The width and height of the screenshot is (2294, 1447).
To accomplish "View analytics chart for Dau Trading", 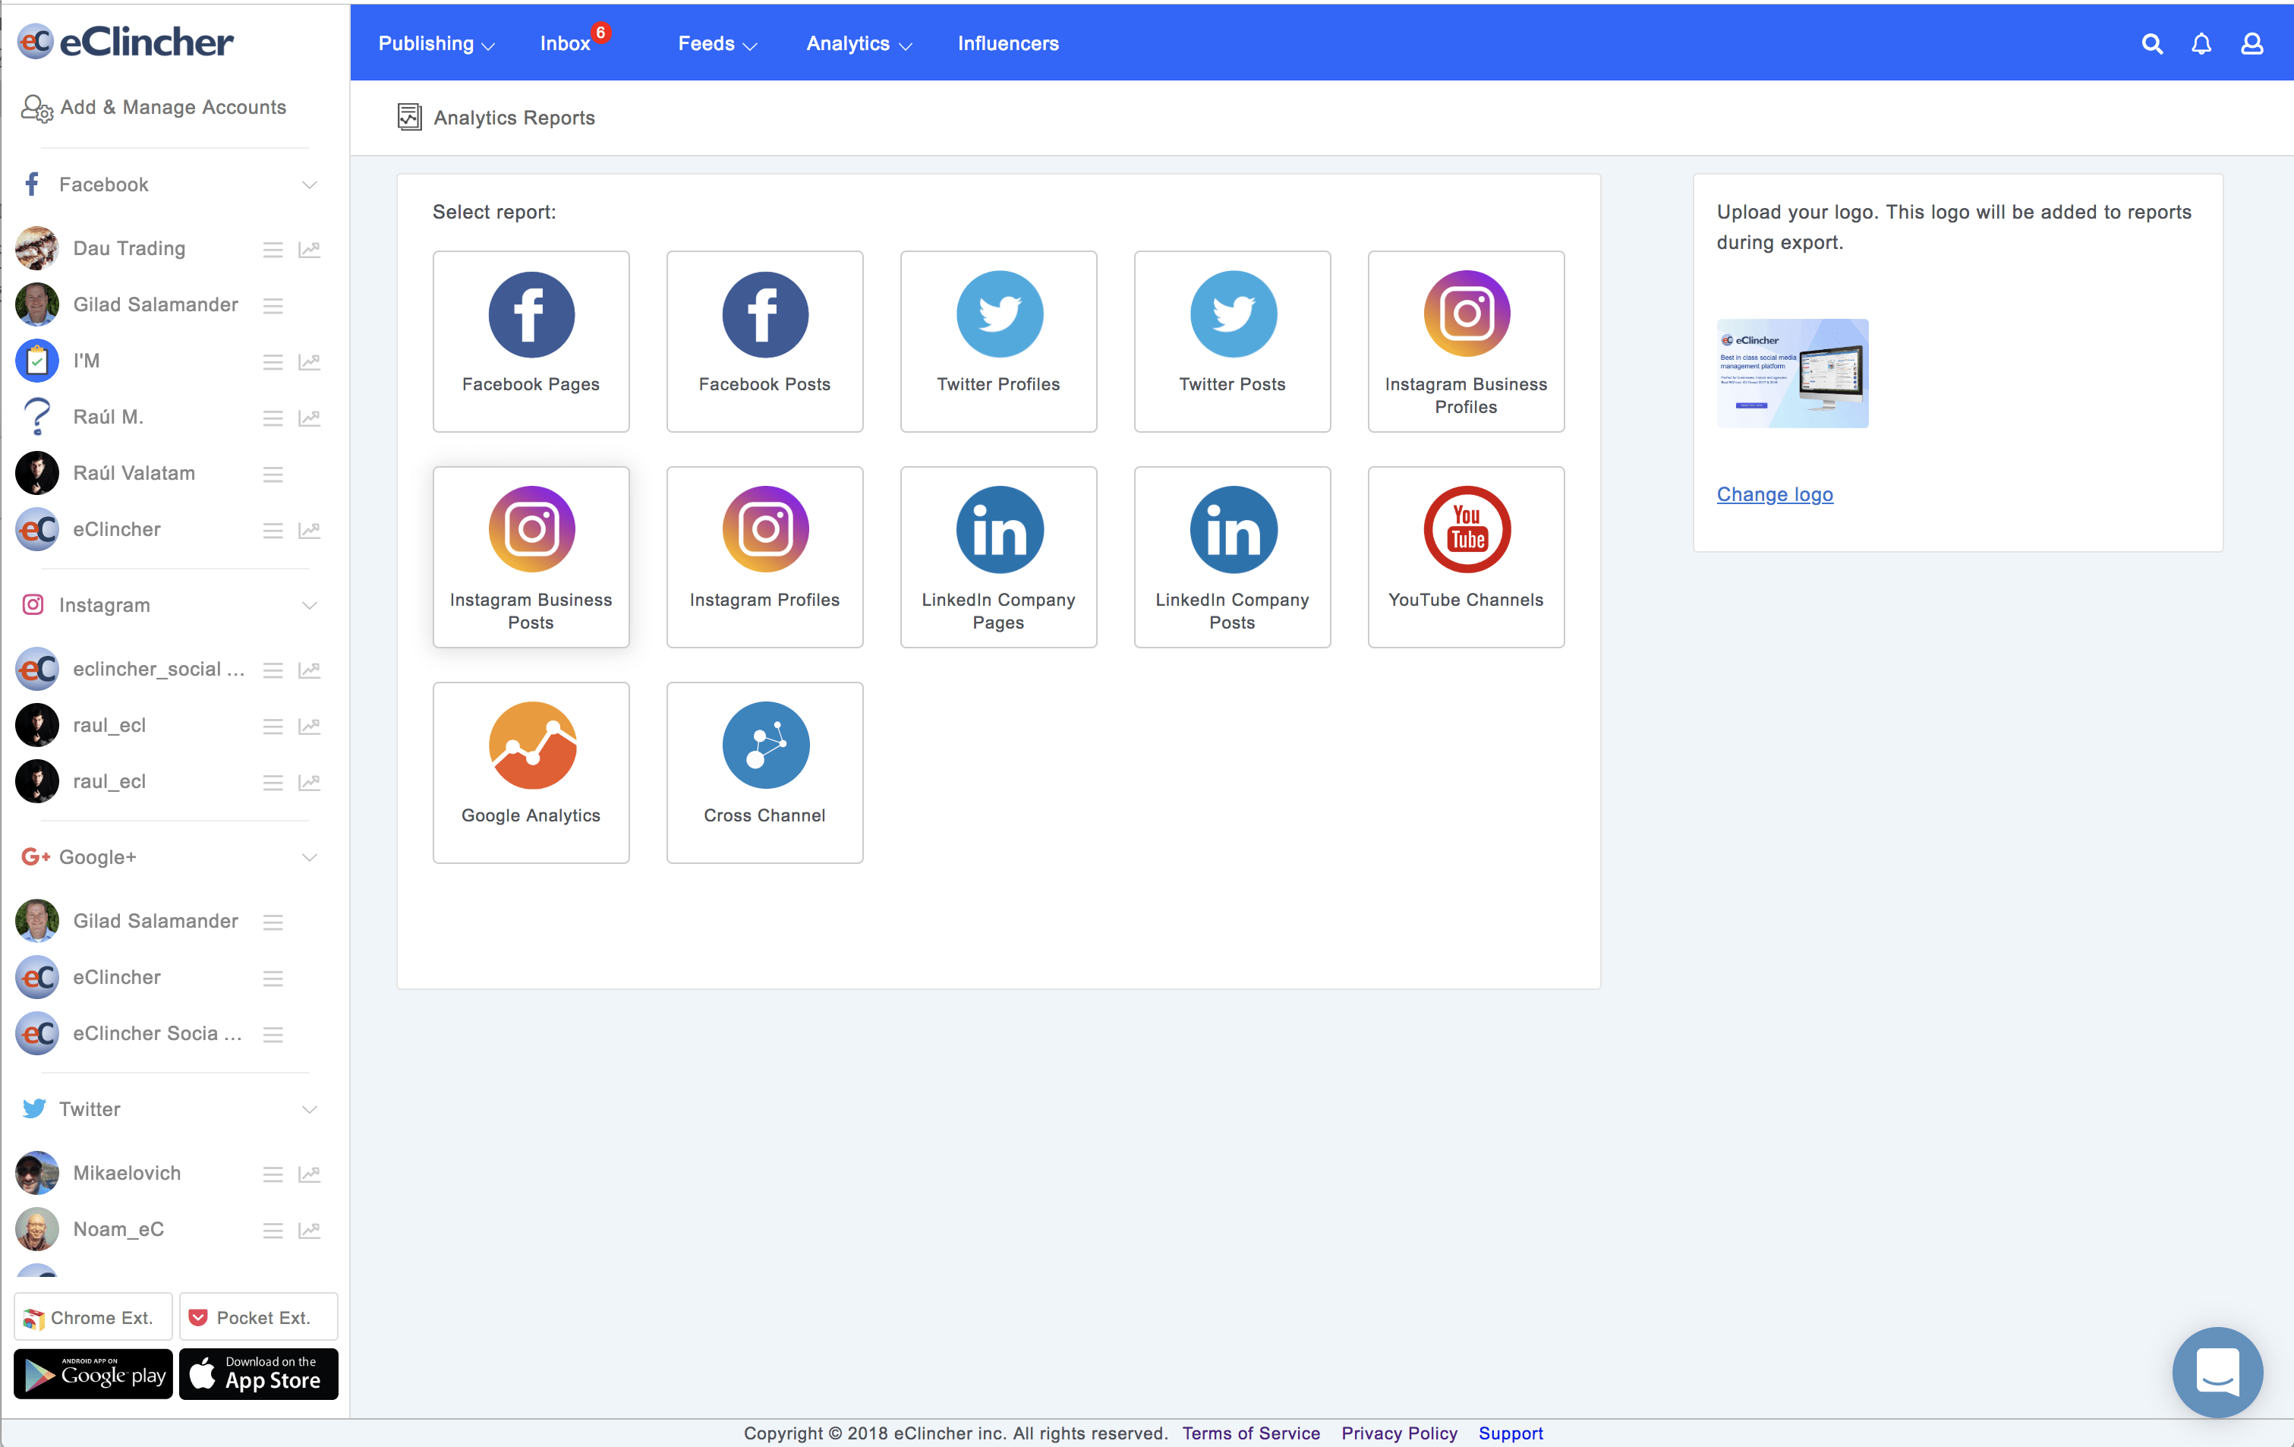I will [310, 250].
